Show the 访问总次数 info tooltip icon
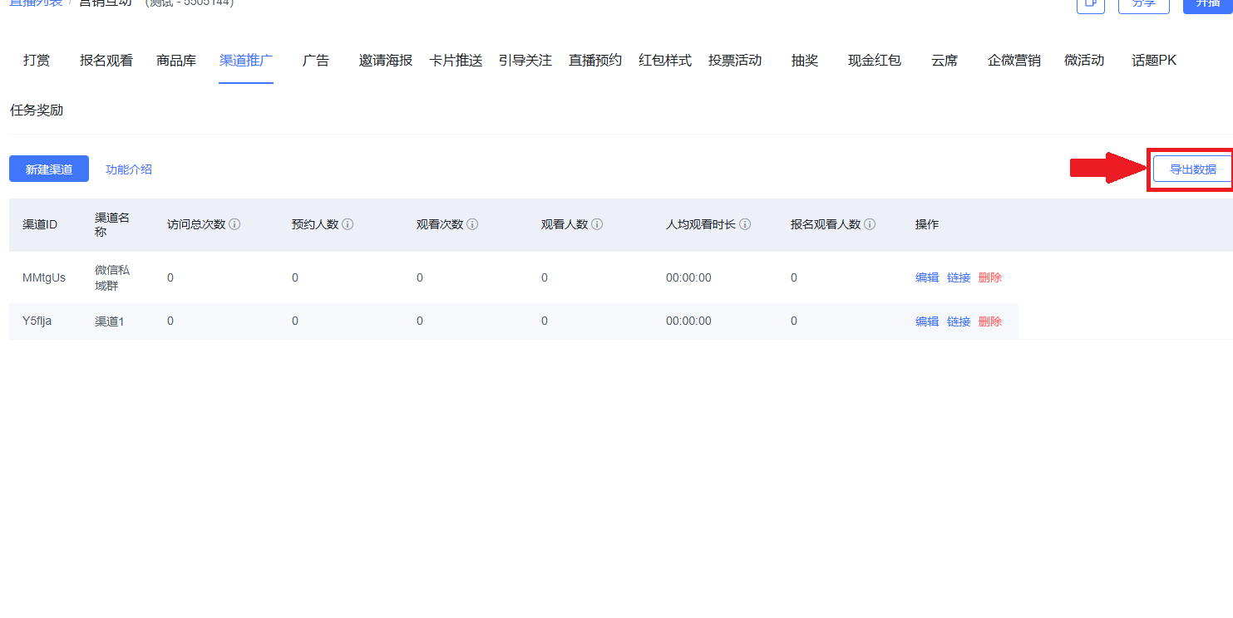The height and width of the screenshot is (618, 1233). (234, 224)
